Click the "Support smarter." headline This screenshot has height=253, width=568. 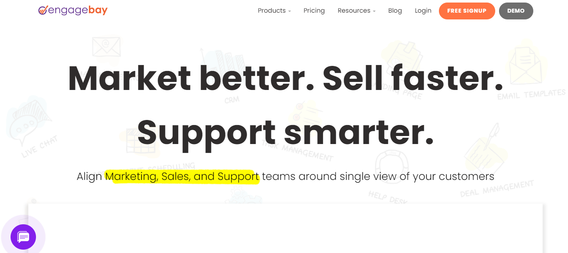286,132
